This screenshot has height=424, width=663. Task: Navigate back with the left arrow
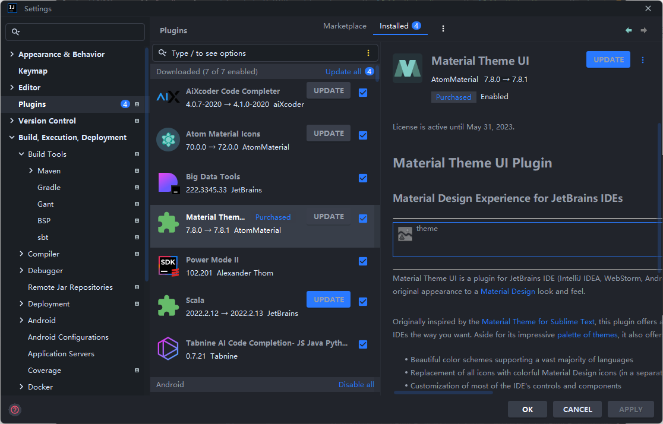coord(629,30)
